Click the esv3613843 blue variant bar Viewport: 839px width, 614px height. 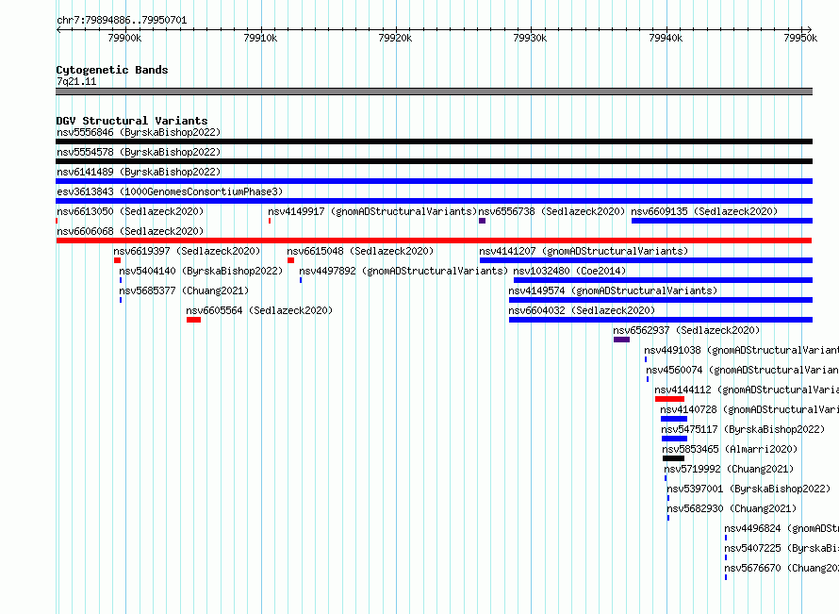434,201
